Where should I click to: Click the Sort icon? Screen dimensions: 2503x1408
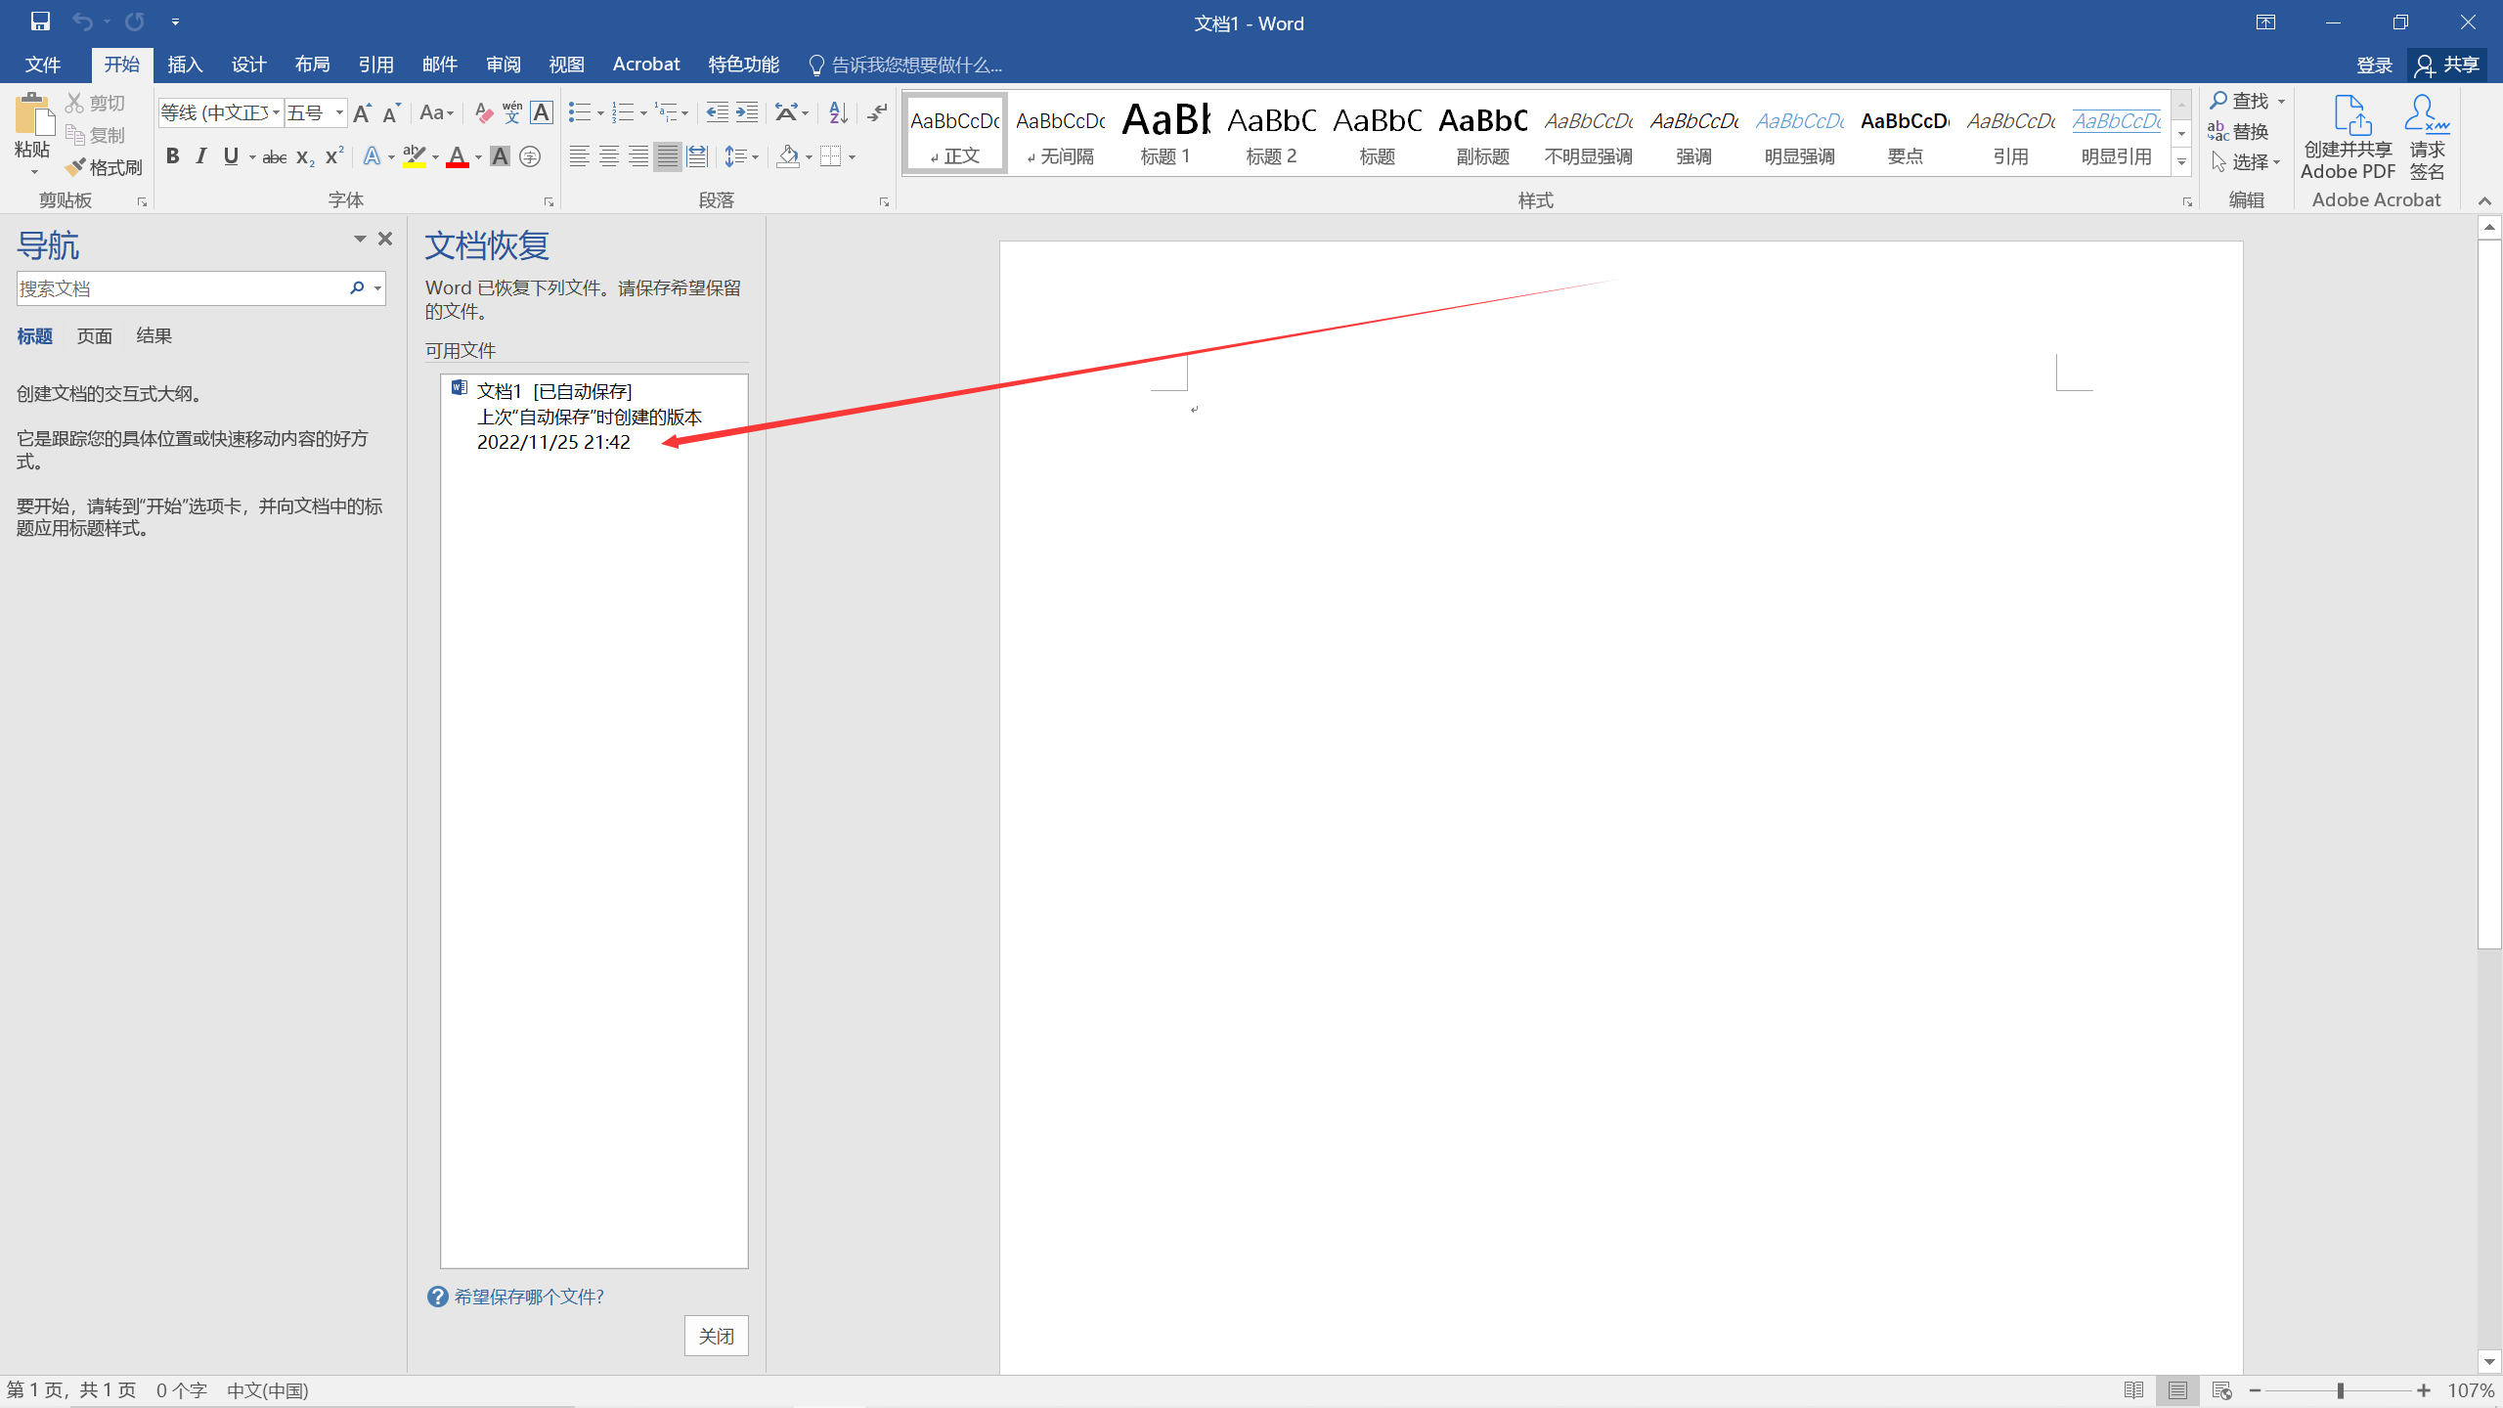[x=838, y=113]
